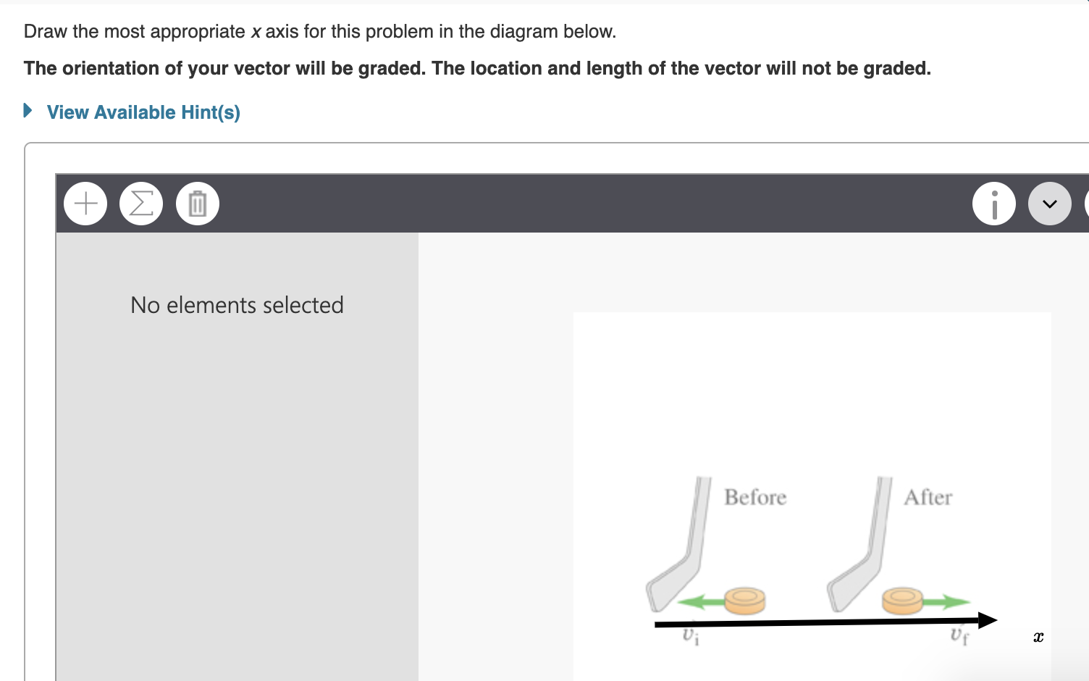Click the vf label below the axis
Image resolution: width=1089 pixels, height=681 pixels.
pyautogui.click(x=961, y=635)
